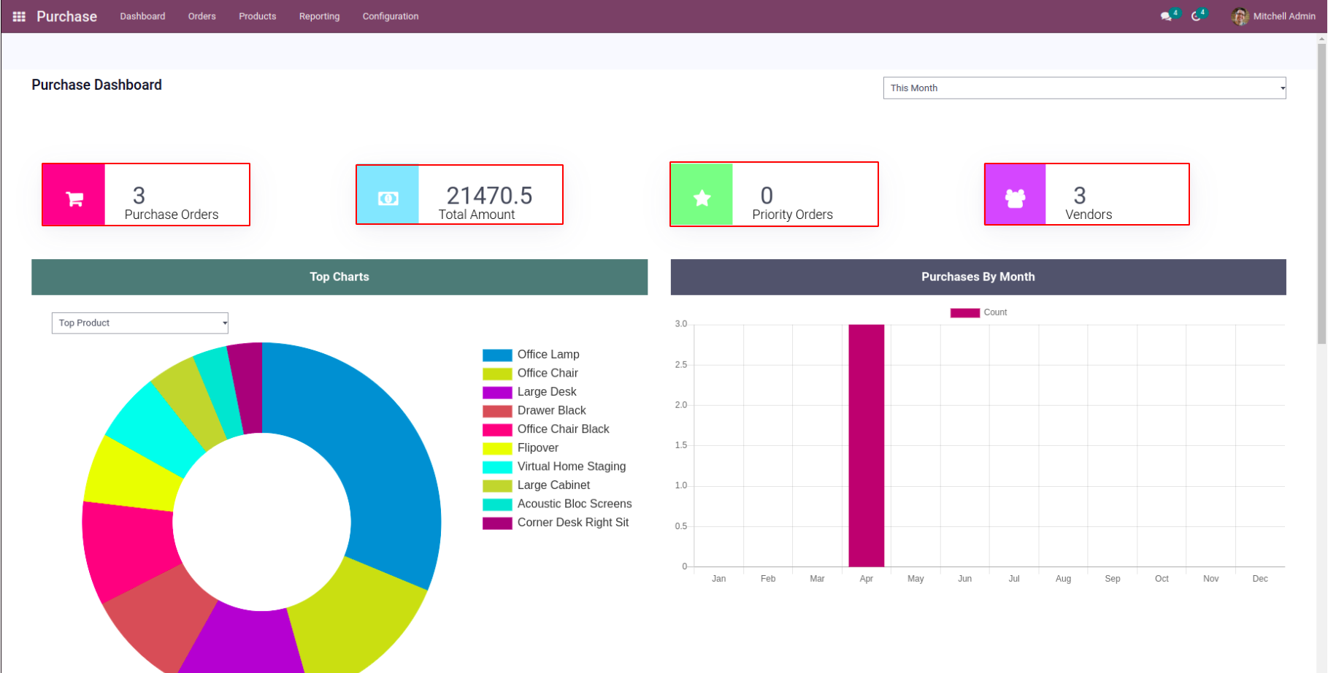Toggle Virtual Home Staging legend entry
Screen dimensions: 1328x673
click(x=571, y=466)
